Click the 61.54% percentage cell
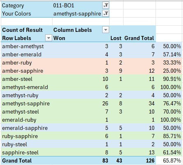Viewport: 183px width, 165px height. [x=169, y=152]
